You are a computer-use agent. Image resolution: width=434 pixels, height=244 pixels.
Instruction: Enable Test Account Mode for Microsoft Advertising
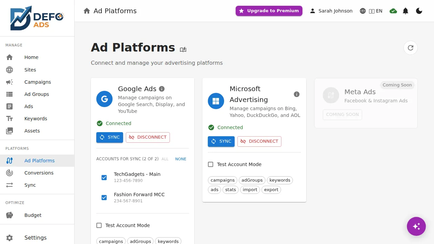211,164
